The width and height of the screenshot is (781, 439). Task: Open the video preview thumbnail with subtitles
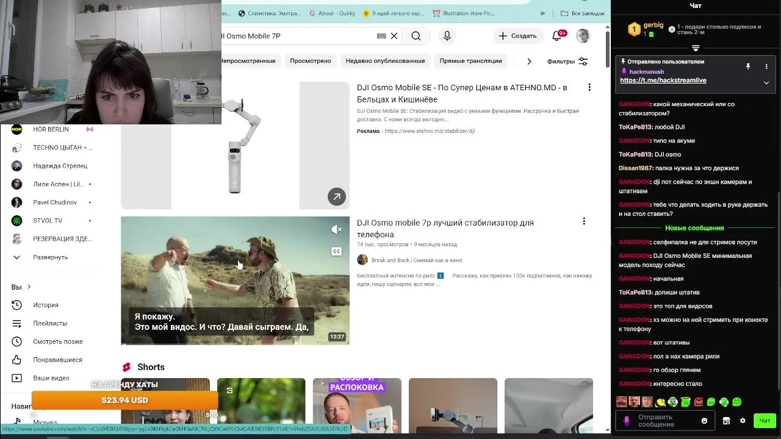coord(235,280)
